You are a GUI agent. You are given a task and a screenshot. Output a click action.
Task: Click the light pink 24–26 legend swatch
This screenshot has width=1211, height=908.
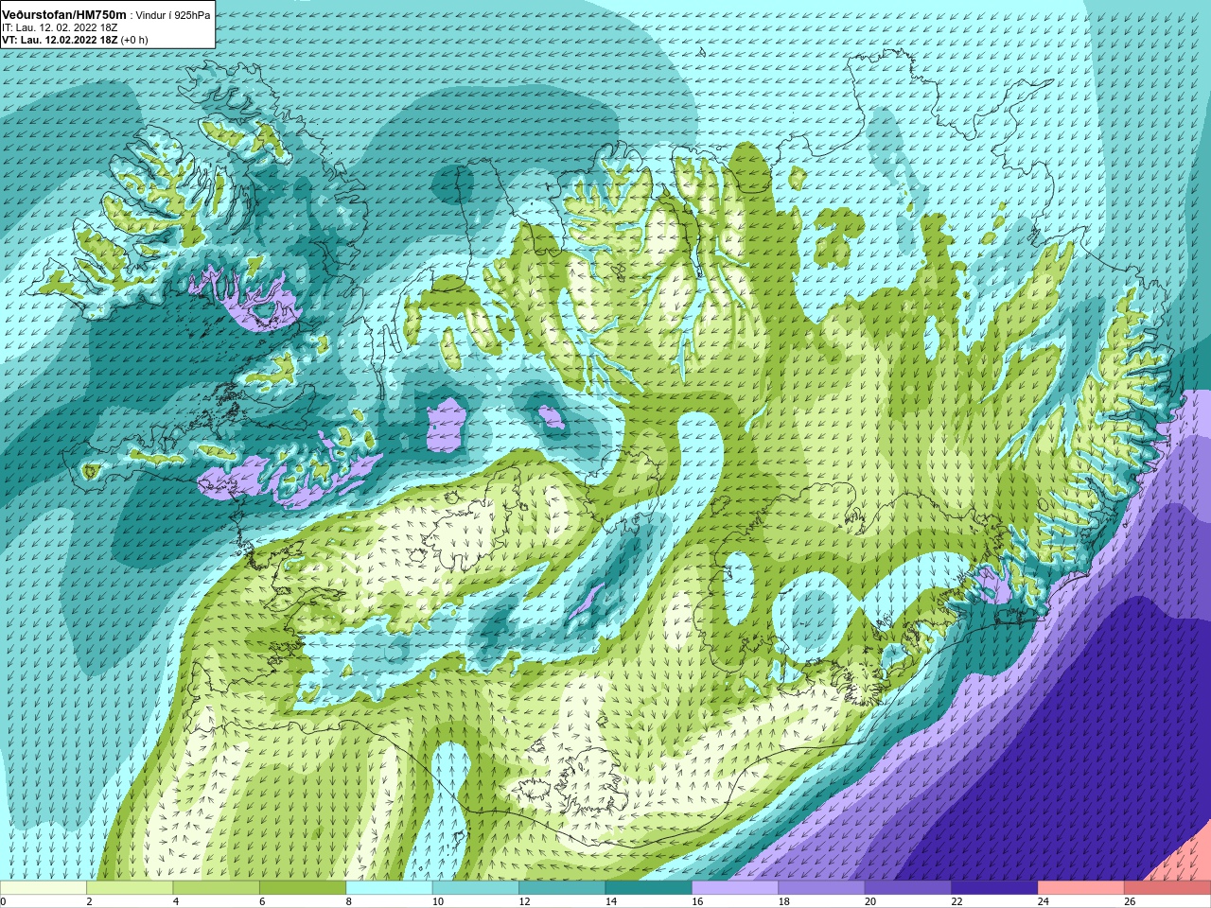pos(1081,888)
